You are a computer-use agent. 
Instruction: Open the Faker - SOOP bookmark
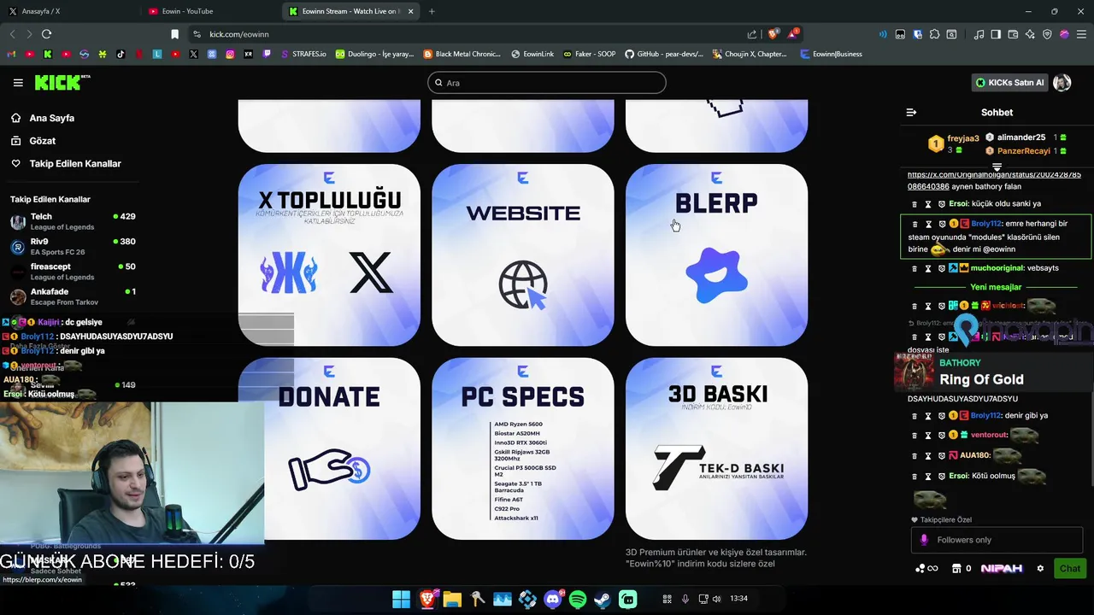coord(589,54)
